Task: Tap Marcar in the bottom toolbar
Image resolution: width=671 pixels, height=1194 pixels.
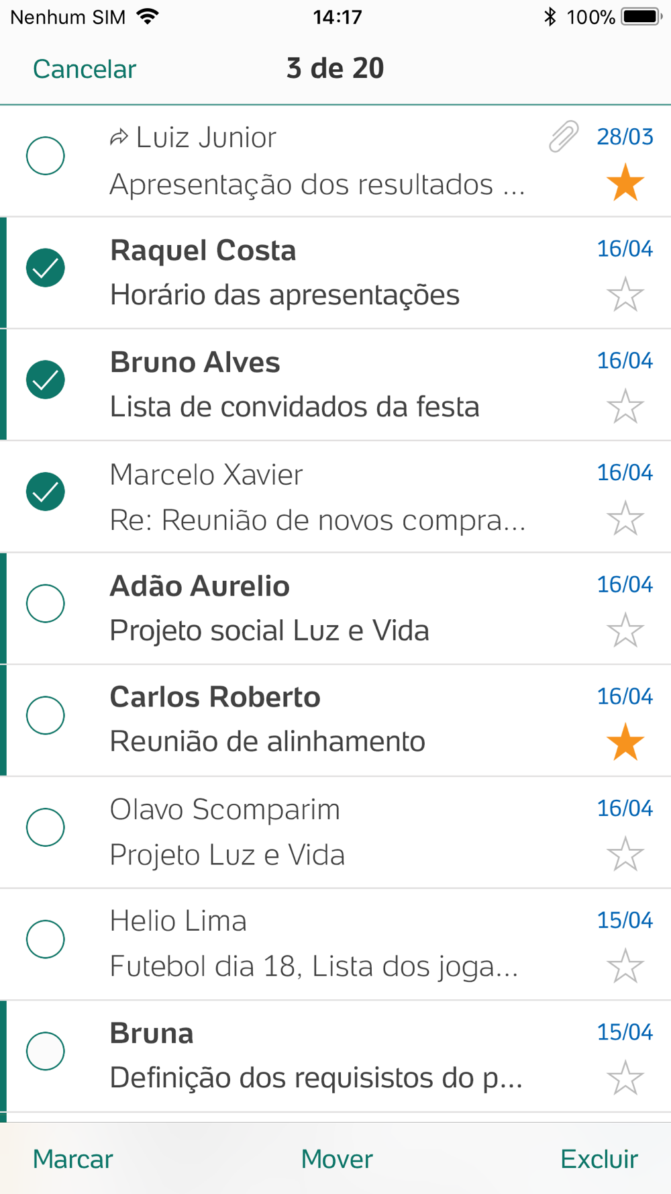Action: 73,1159
